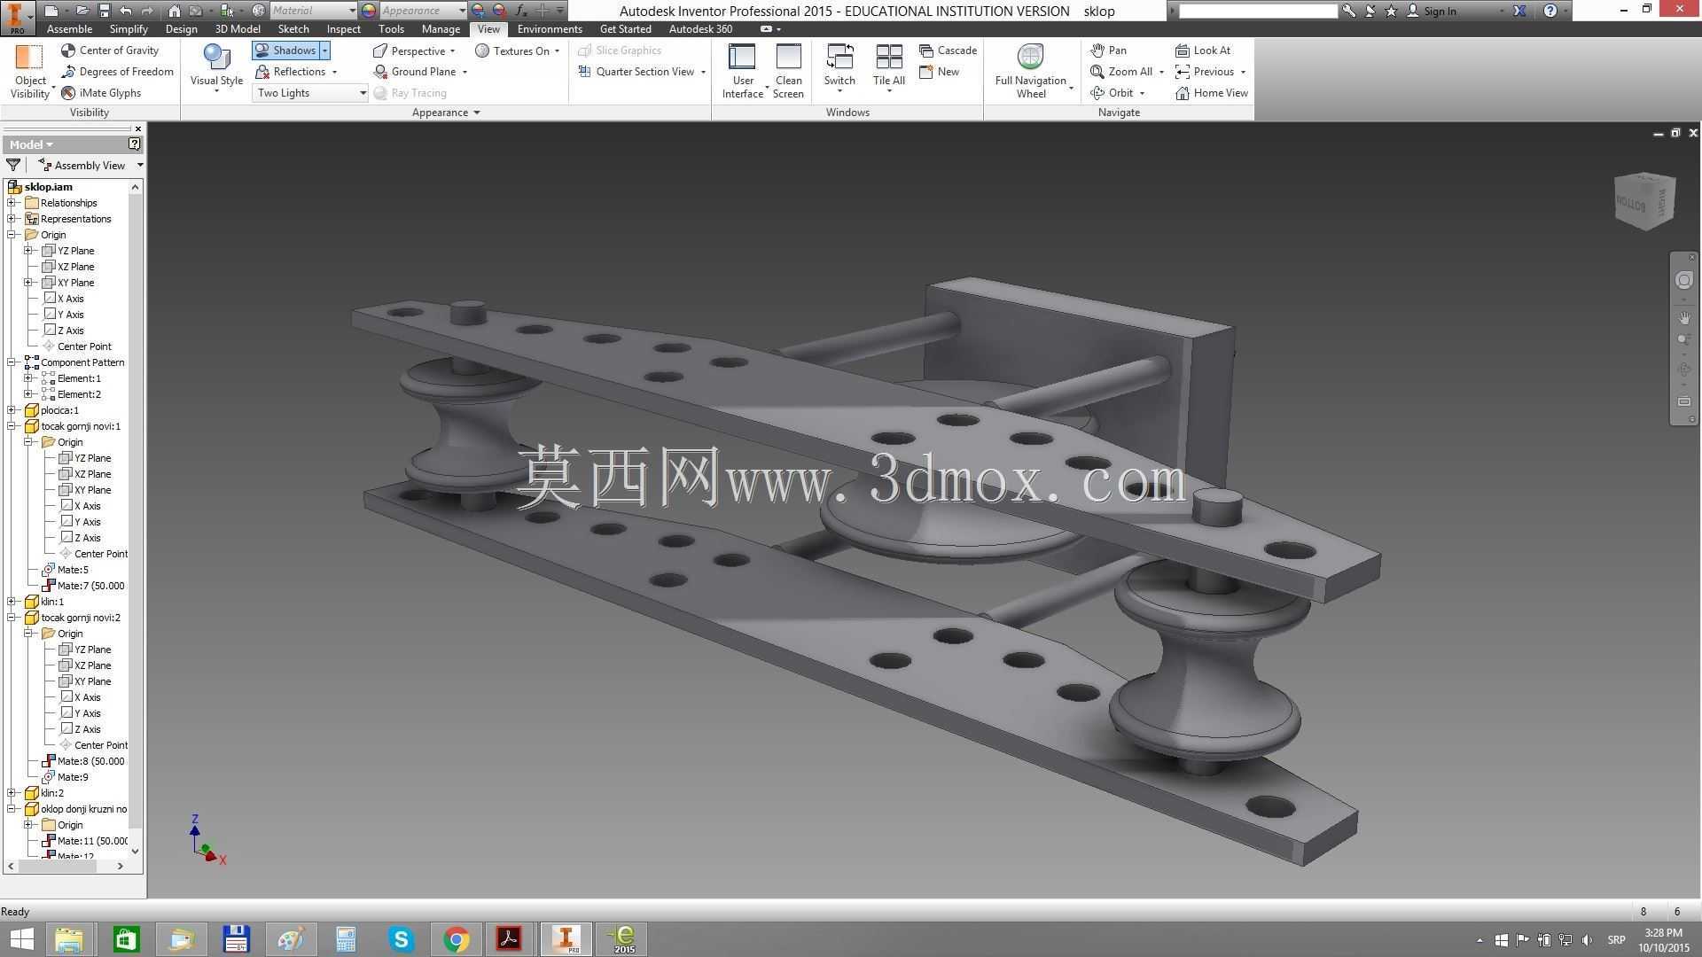This screenshot has height=957, width=1702.
Task: Cascade open windows
Action: point(948,51)
